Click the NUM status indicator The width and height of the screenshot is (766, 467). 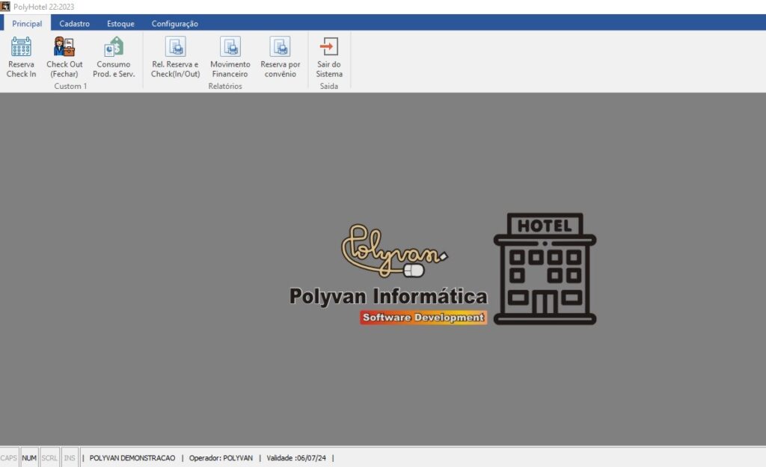29,458
